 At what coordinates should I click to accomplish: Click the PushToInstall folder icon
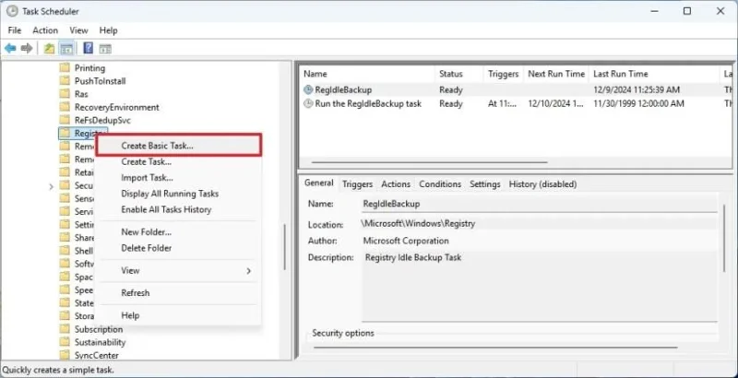point(65,81)
